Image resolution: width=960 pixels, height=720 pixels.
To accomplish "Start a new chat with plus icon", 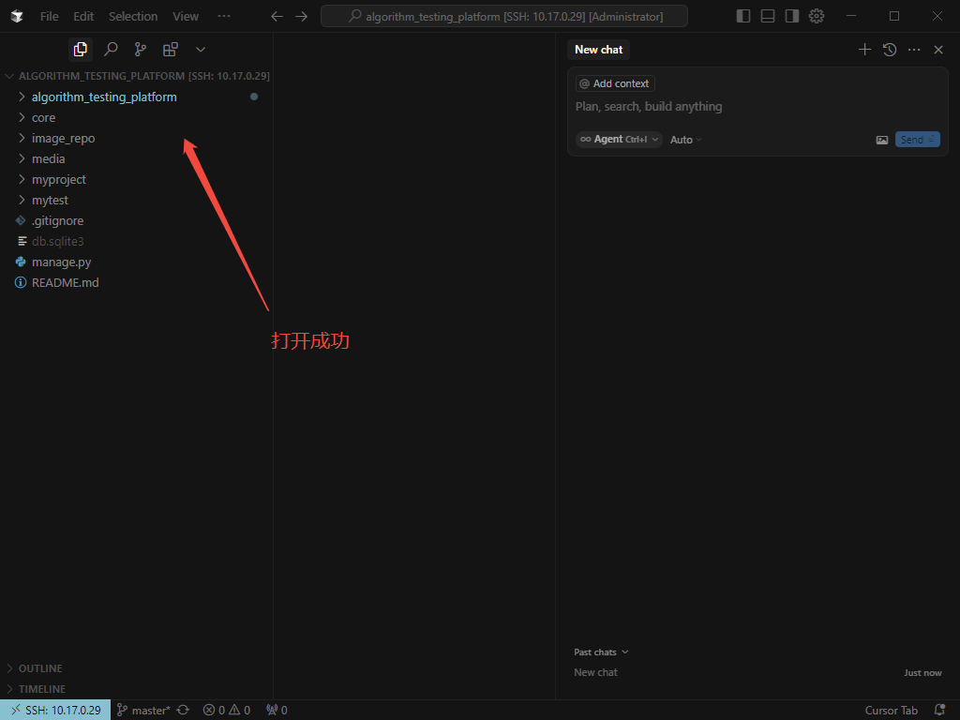I will 864,50.
